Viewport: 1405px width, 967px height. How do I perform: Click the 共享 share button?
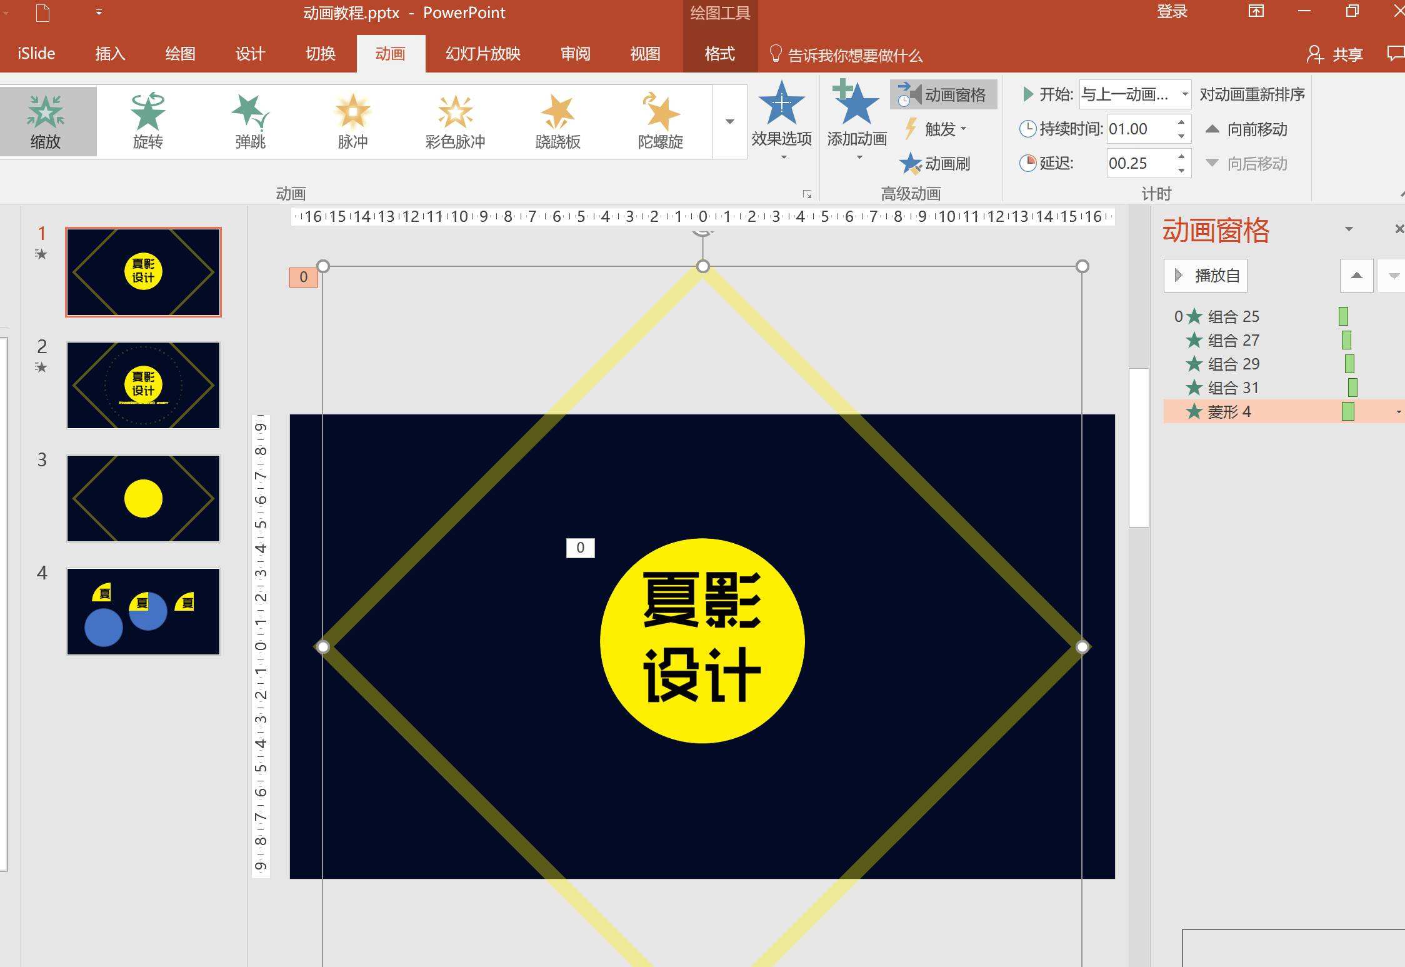[x=1335, y=54]
